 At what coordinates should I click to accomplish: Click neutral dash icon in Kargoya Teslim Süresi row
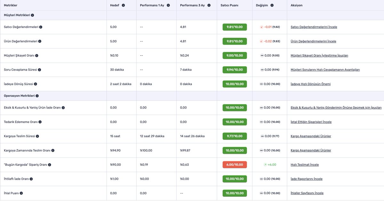(262, 136)
